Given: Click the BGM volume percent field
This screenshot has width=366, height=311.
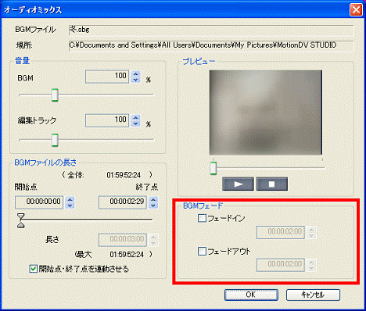Looking at the screenshot, I should pyautogui.click(x=107, y=77).
